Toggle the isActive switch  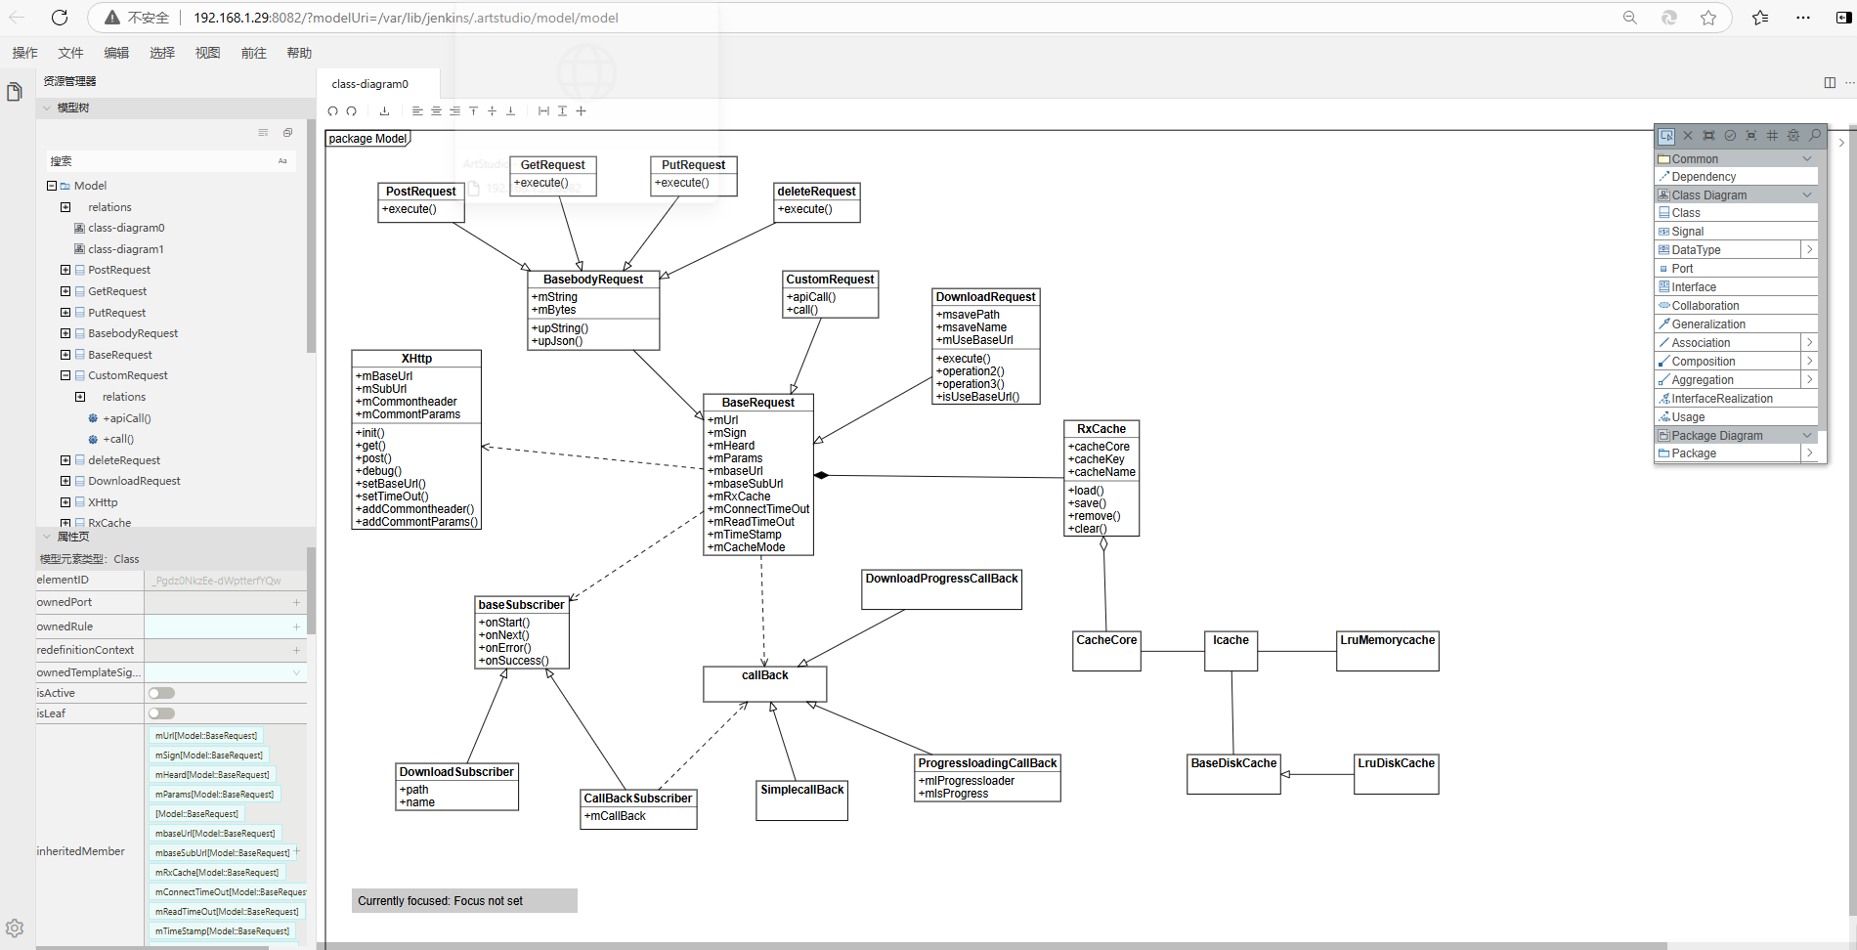coord(161,693)
